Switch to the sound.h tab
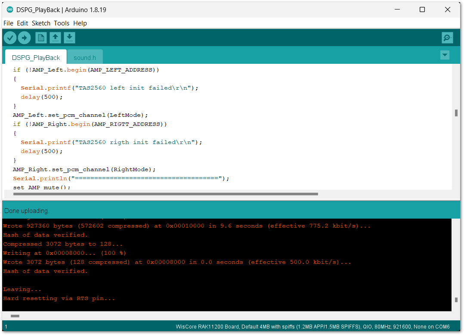Viewport: 464px width, 335px height. click(x=85, y=58)
